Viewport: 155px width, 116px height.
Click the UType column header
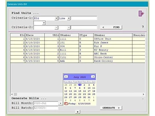86,35
